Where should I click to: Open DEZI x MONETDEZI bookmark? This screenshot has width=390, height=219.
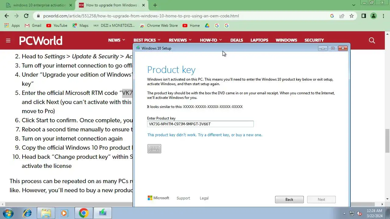tap(114, 26)
